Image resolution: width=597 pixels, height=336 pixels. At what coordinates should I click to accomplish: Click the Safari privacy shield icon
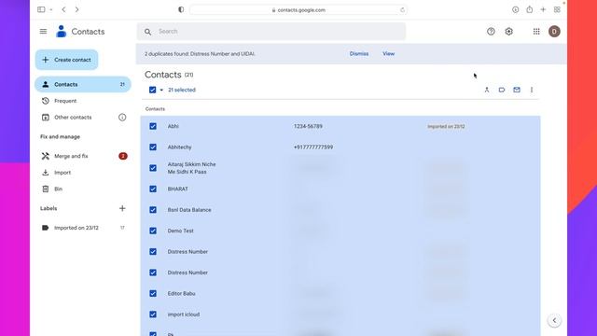(x=181, y=10)
